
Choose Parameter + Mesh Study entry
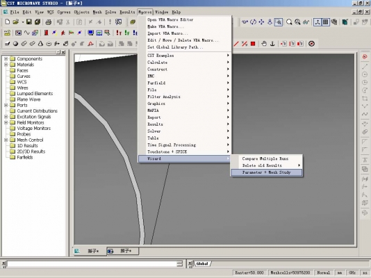pyautogui.click(x=266, y=172)
